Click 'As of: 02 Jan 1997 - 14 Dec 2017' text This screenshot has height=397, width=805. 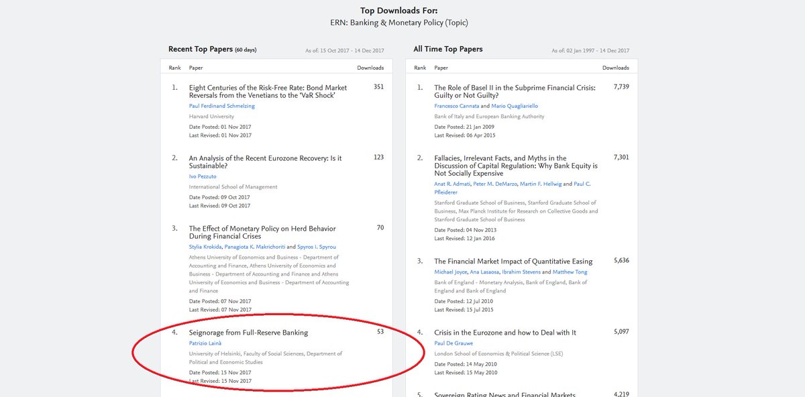coord(591,51)
